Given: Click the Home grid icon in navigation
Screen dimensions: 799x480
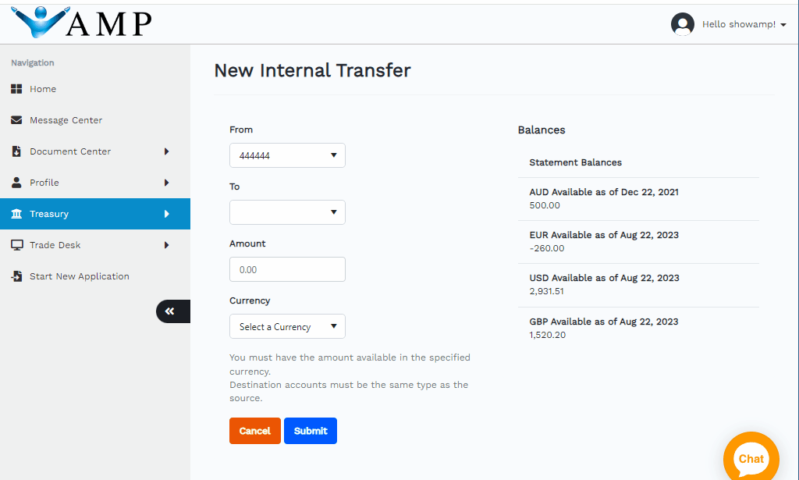Looking at the screenshot, I should [x=16, y=89].
